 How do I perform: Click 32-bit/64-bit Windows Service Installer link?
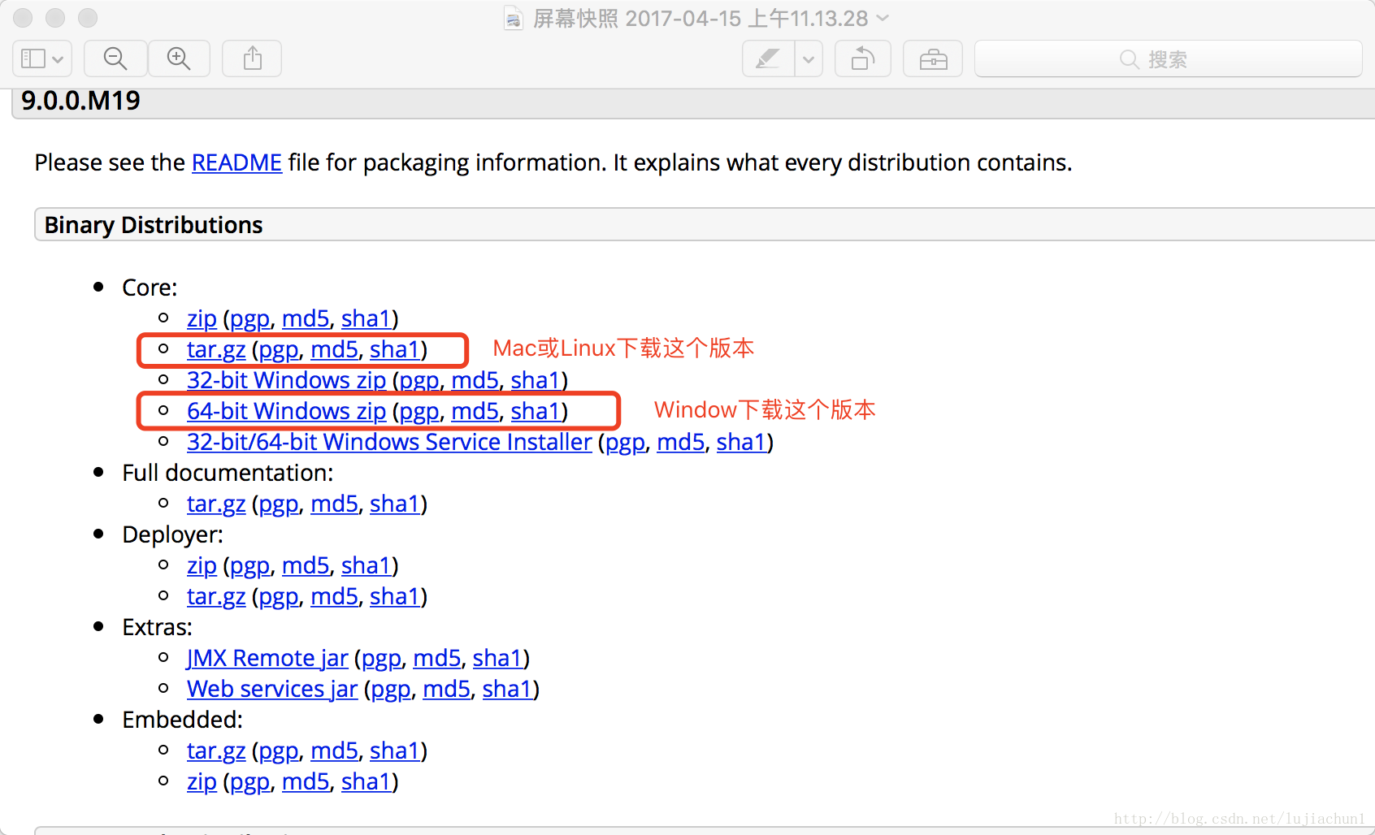pyautogui.click(x=389, y=442)
